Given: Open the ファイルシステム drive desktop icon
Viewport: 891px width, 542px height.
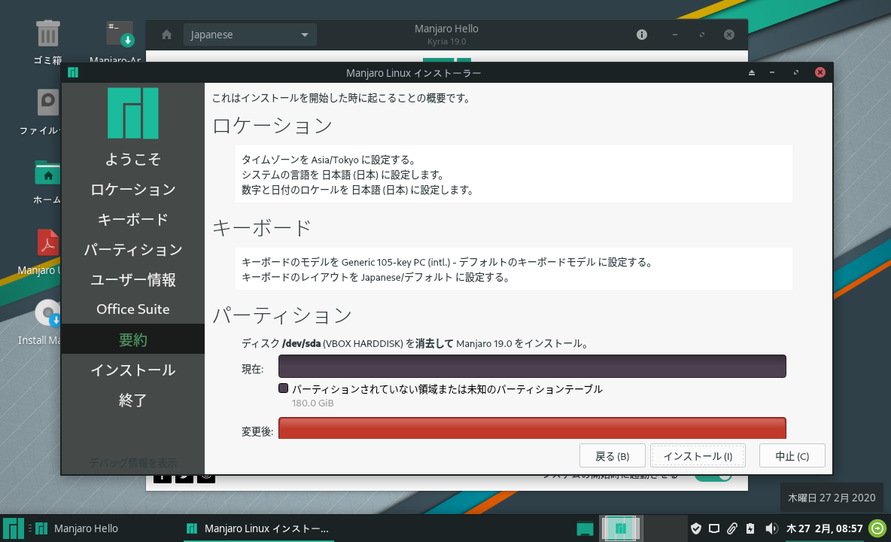Looking at the screenshot, I should pyautogui.click(x=48, y=103).
